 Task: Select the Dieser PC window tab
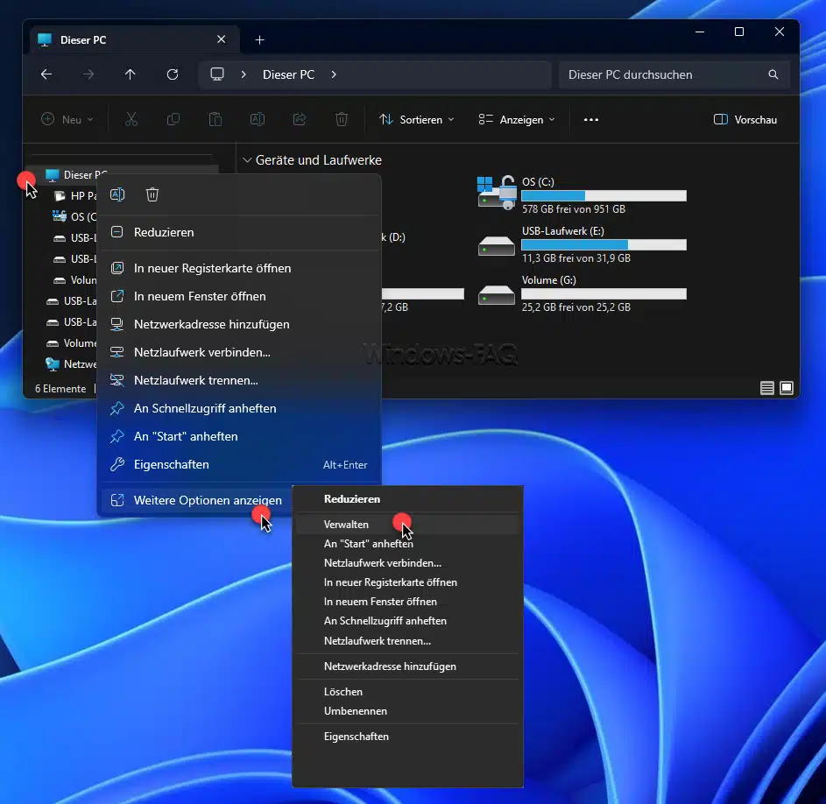click(135, 39)
